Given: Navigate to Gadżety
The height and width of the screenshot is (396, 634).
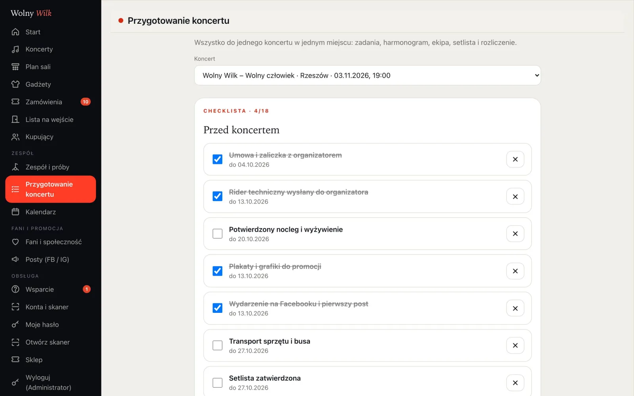Looking at the screenshot, I should point(50,84).
